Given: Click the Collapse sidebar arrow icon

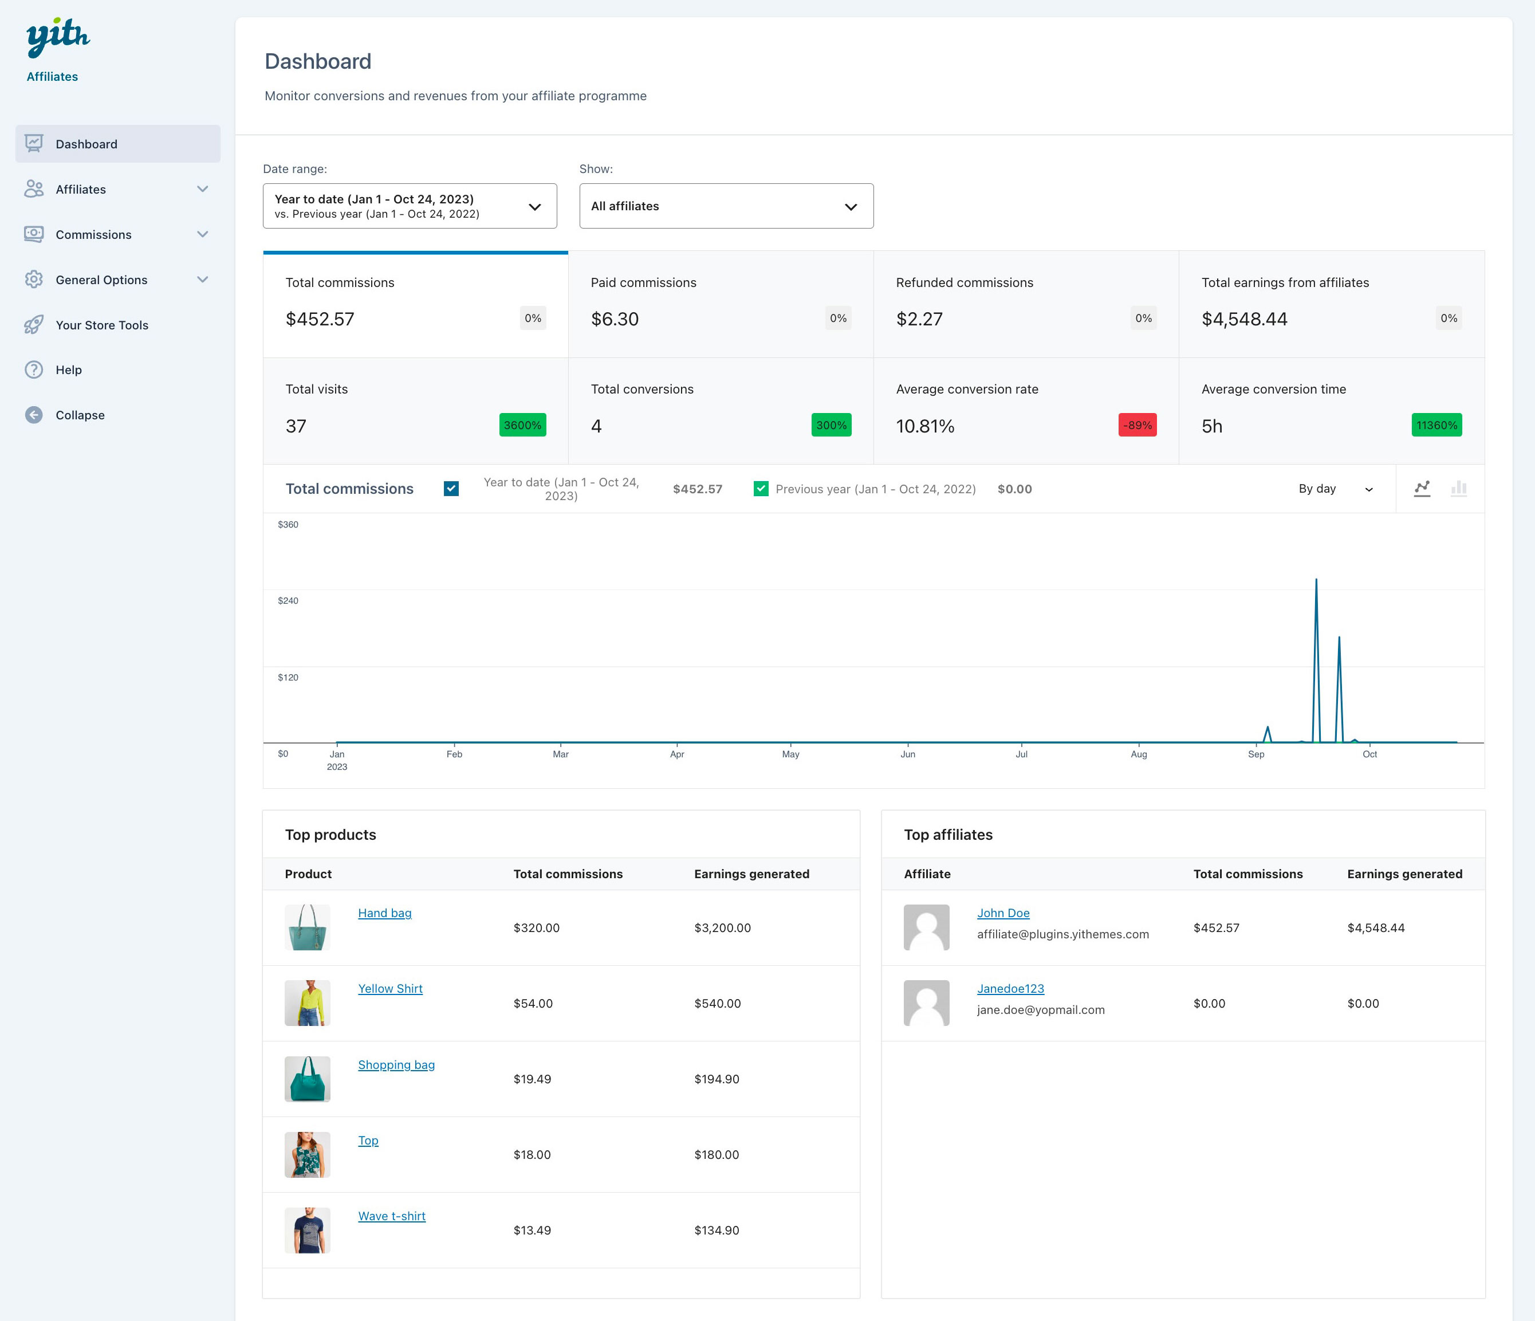Looking at the screenshot, I should tap(34, 415).
